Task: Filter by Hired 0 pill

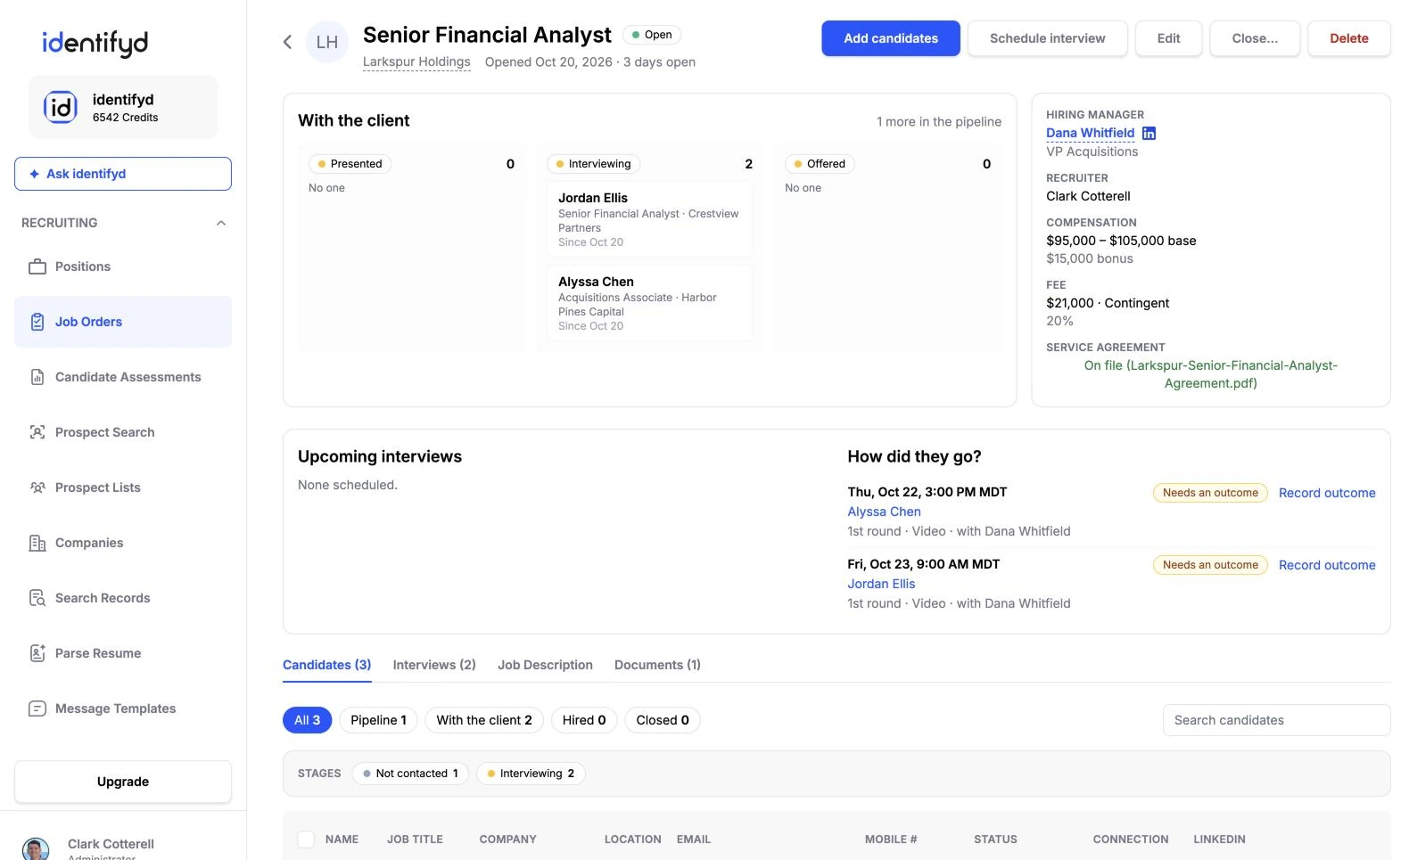Action: [584, 720]
